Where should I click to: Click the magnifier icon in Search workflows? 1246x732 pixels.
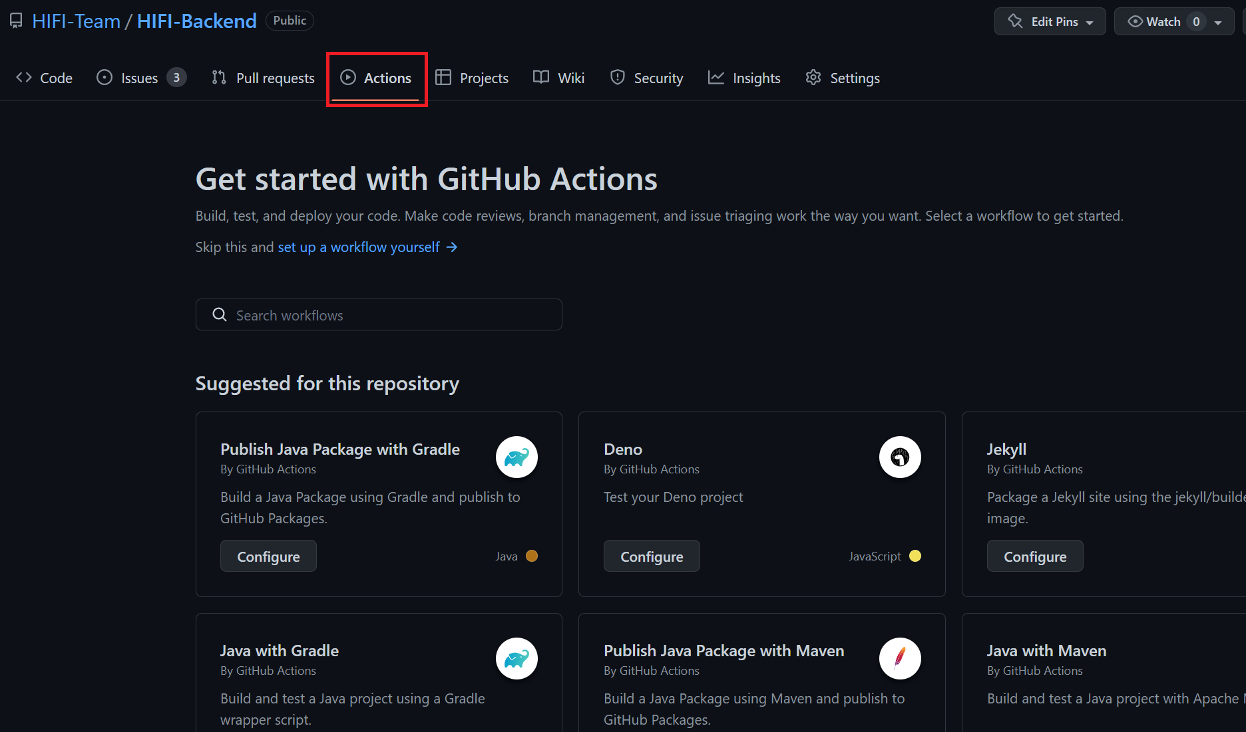(x=220, y=314)
